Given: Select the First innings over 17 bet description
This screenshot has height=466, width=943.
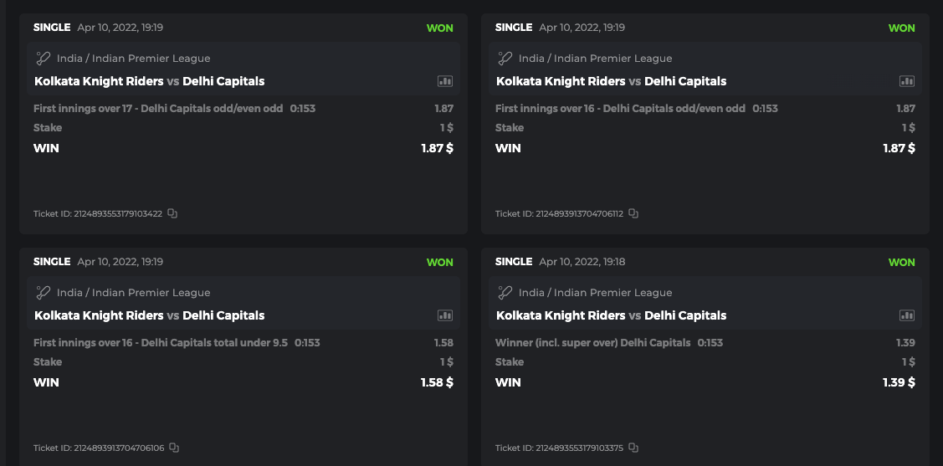Looking at the screenshot, I should coord(158,109).
